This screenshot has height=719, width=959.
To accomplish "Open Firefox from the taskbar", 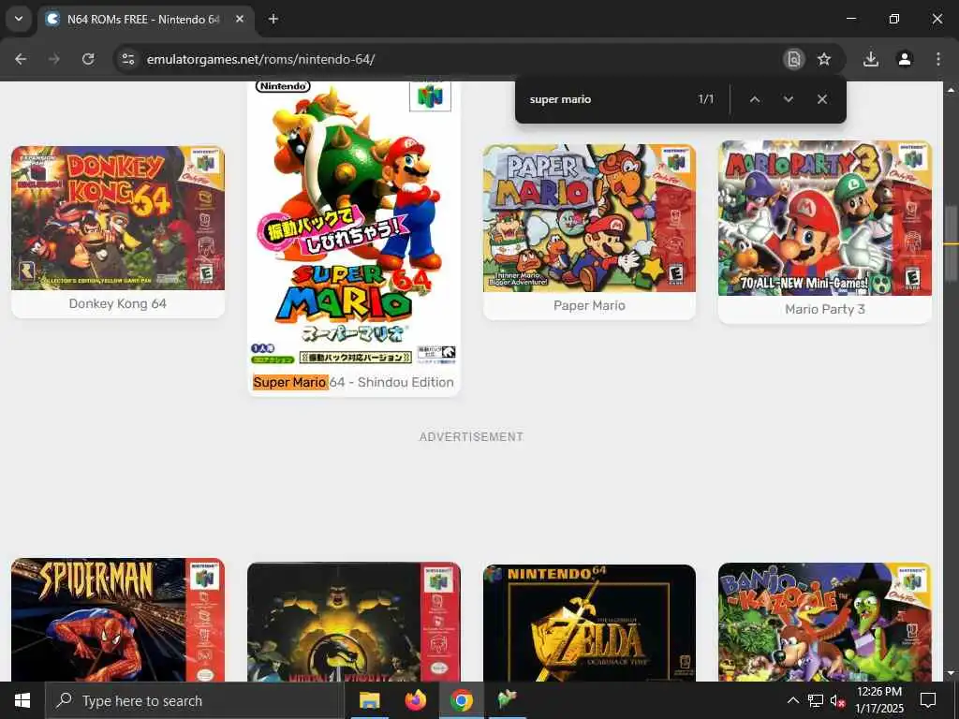I will tap(415, 700).
